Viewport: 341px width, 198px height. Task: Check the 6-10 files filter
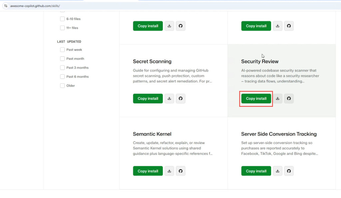[62, 19]
